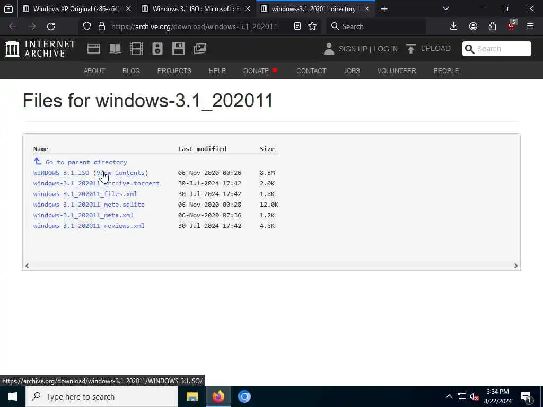
Task: Open a new browser tab
Action: (384, 8)
